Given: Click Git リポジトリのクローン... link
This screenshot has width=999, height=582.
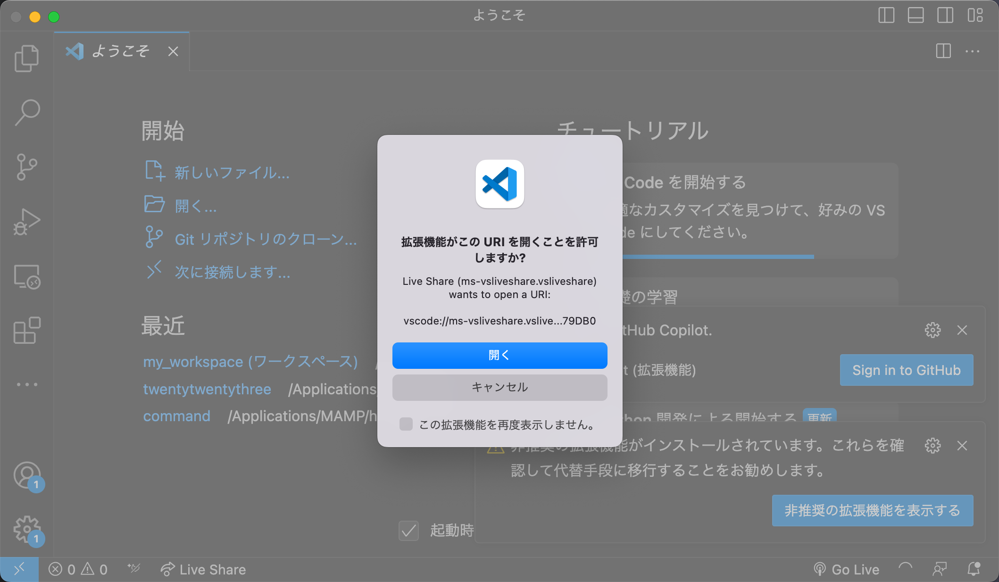Looking at the screenshot, I should pyautogui.click(x=251, y=238).
